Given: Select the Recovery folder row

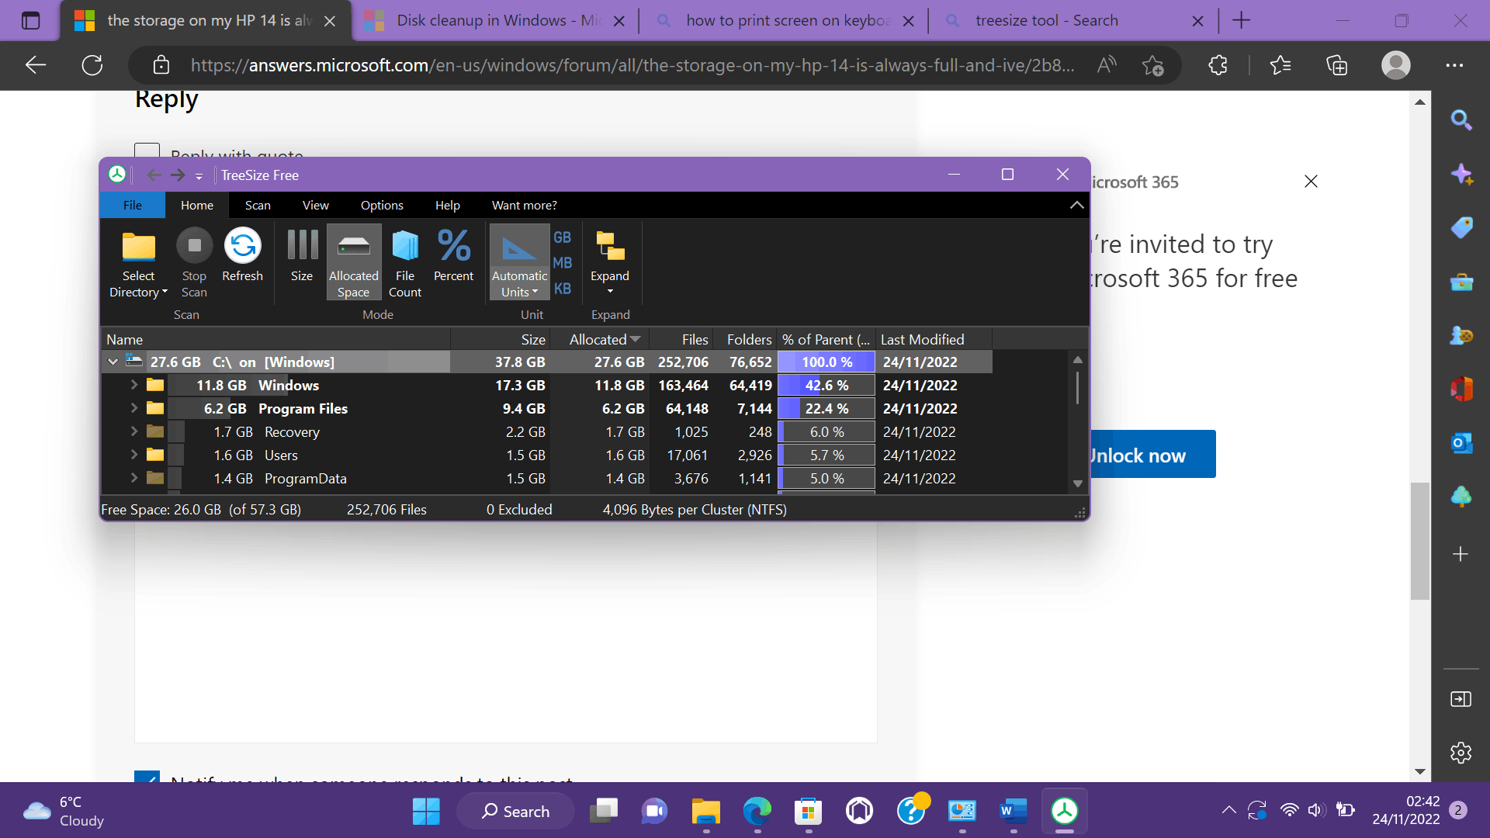Looking at the screenshot, I should click(292, 432).
